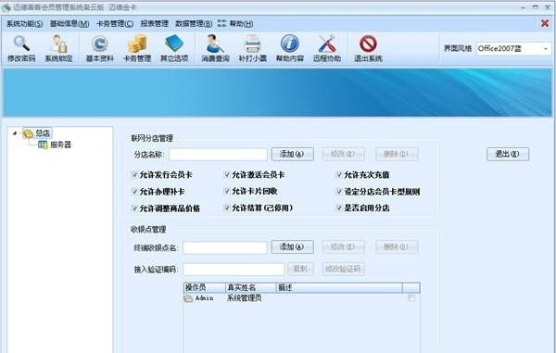Image resolution: width=556 pixels, height=353 pixels.
Task: Toggle 是否启用分店 checkbox
Action: pyautogui.click(x=339, y=208)
